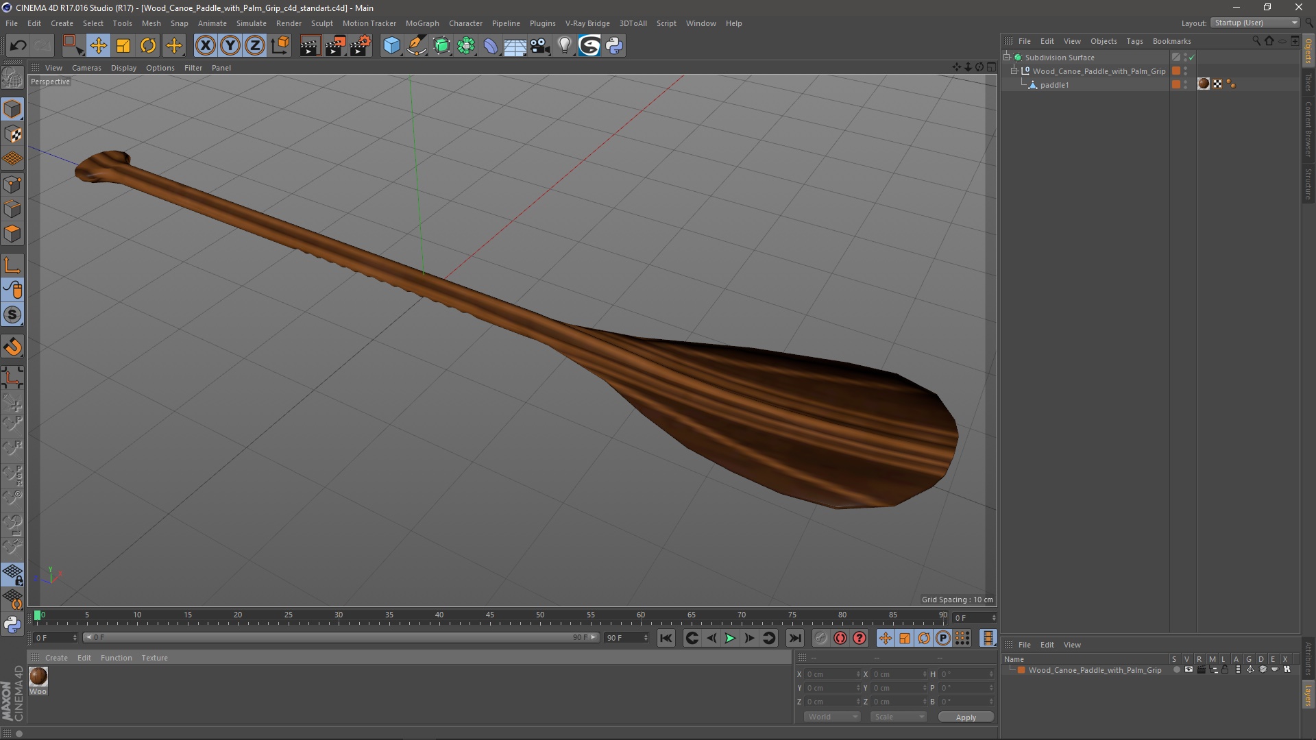
Task: Toggle Y-axis lock
Action: (x=230, y=46)
